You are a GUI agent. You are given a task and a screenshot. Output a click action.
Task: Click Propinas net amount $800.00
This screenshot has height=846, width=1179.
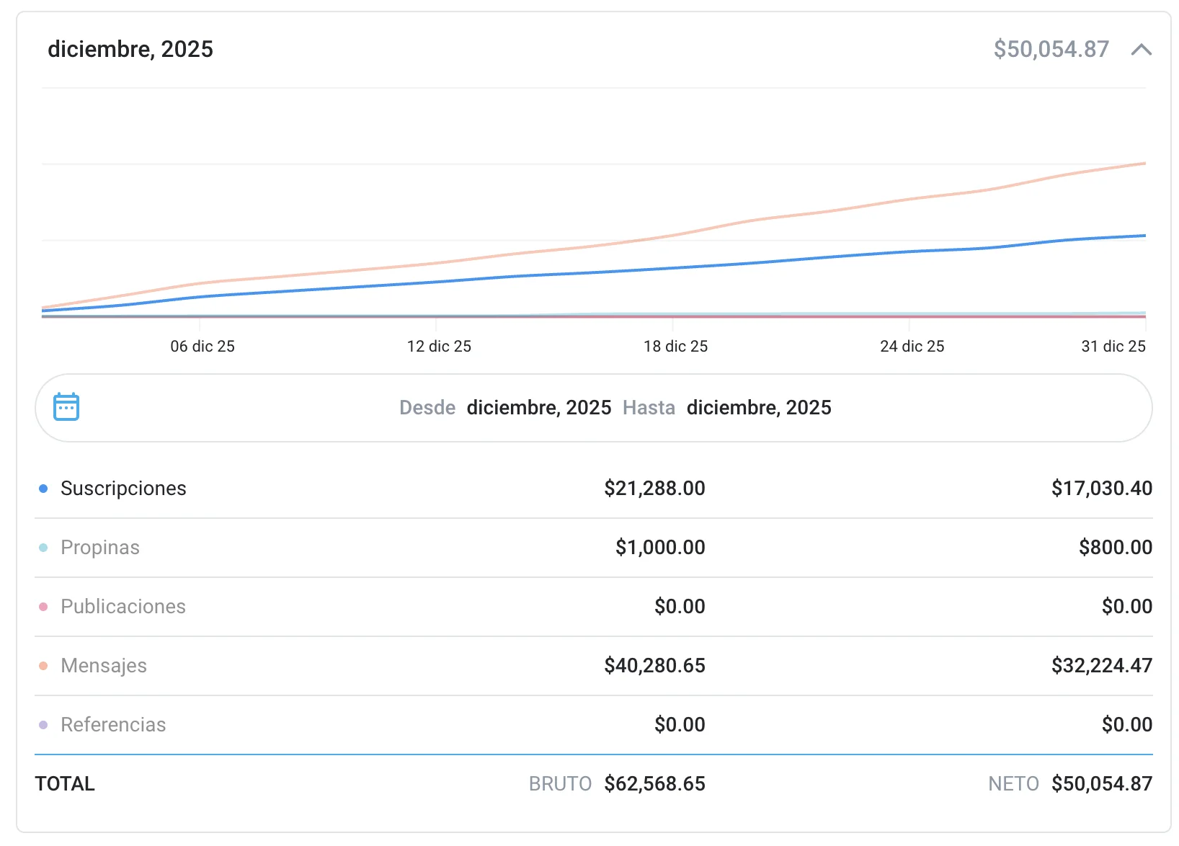point(1116,548)
